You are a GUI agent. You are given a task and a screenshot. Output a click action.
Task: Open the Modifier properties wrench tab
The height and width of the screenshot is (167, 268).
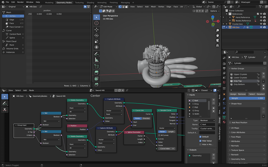coord(224,99)
